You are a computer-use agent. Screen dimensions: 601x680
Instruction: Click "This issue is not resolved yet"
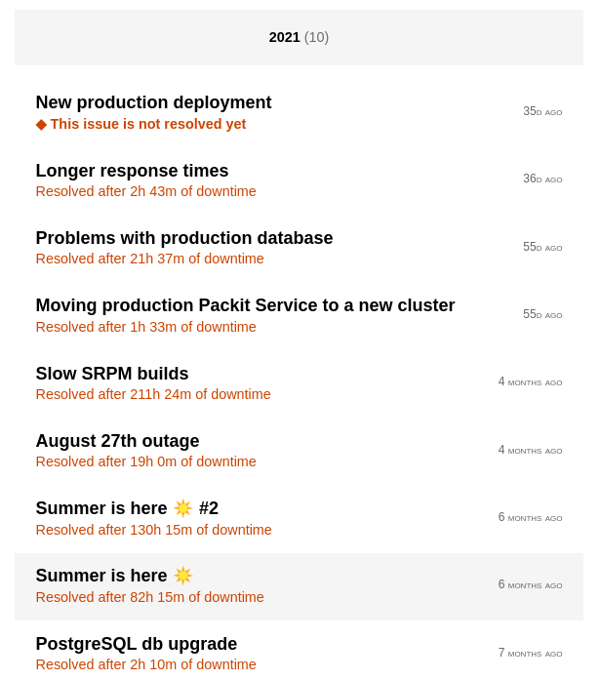pos(147,125)
